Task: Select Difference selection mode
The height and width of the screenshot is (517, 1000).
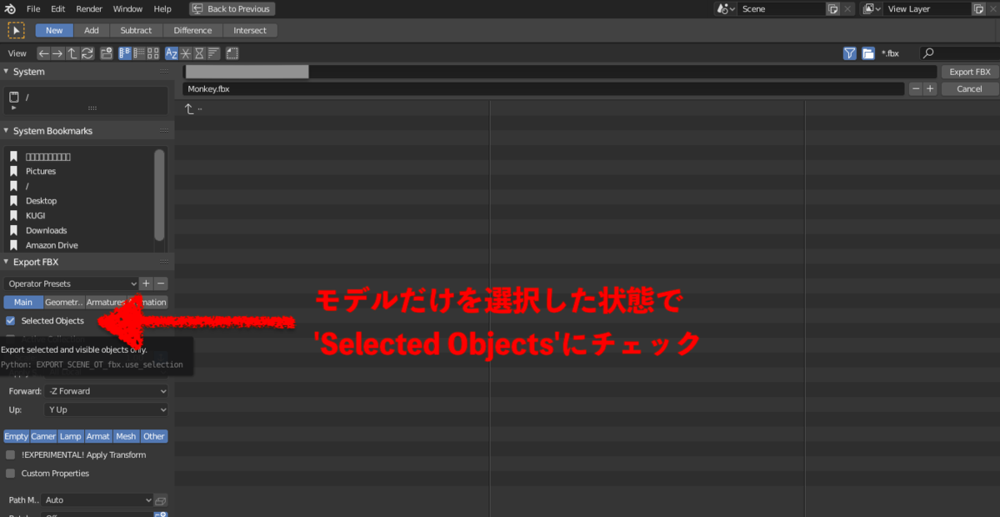Action: click(x=192, y=30)
